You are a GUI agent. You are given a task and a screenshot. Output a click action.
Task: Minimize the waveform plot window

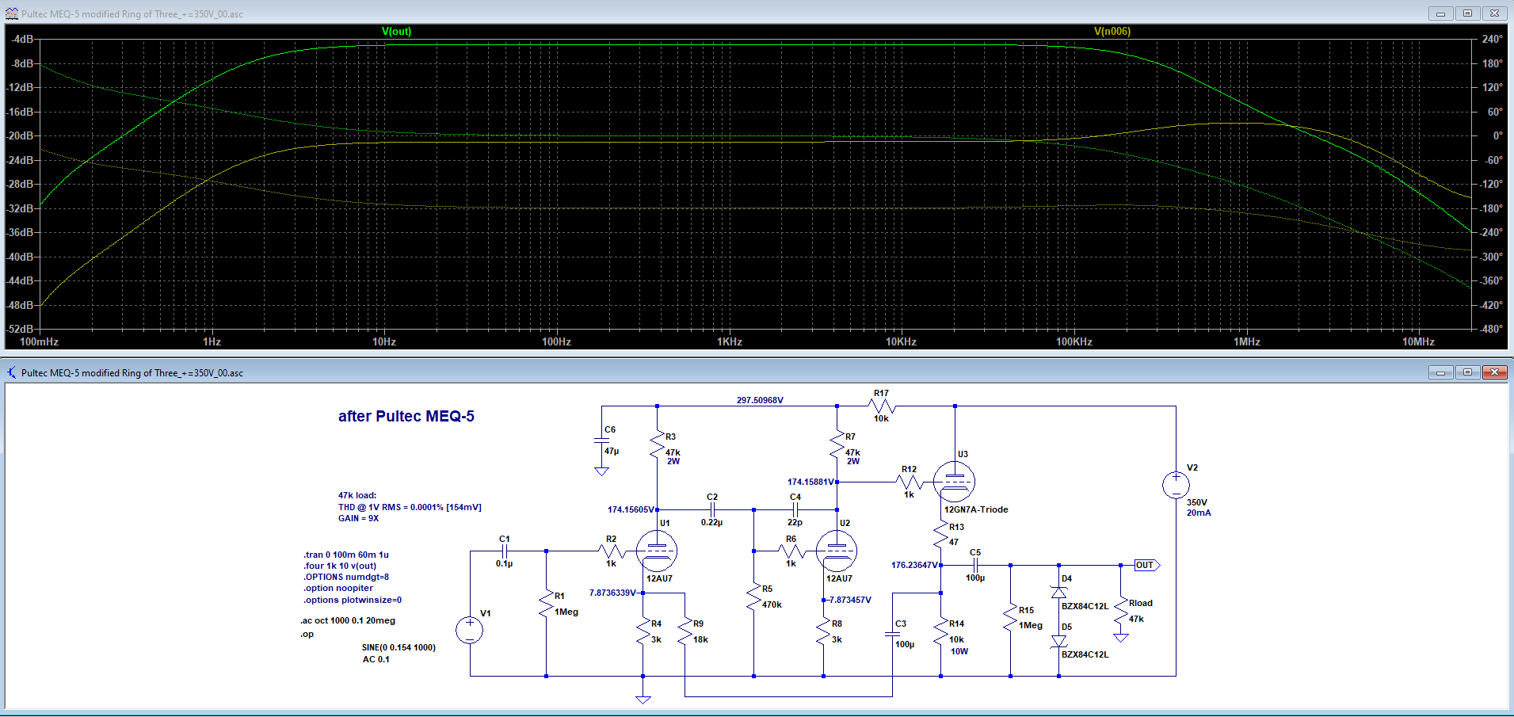[x=1440, y=13]
